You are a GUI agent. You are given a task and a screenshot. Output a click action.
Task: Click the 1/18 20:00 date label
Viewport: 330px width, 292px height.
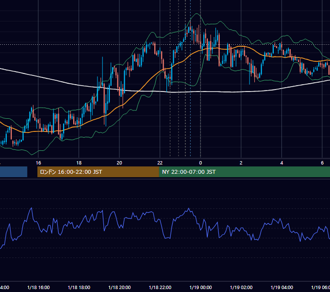(119, 288)
